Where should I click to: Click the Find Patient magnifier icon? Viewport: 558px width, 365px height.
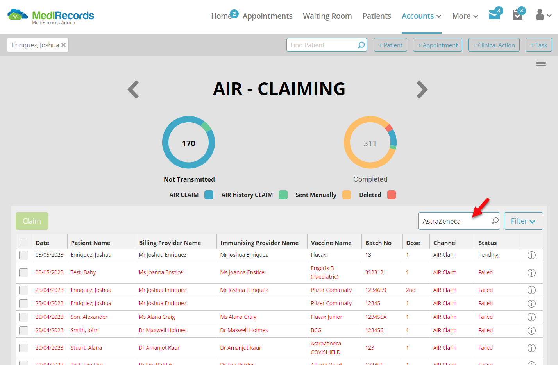coord(361,45)
